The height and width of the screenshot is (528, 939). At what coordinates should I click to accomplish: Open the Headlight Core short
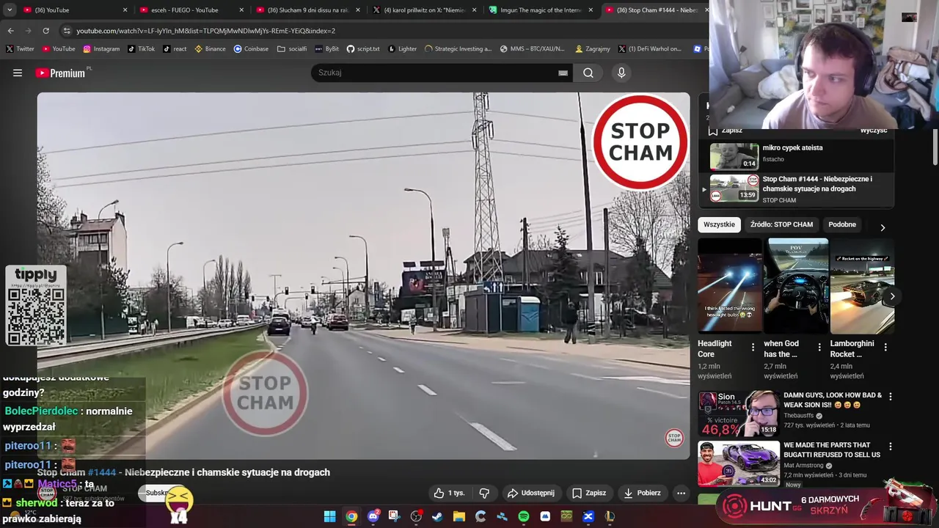tap(730, 286)
